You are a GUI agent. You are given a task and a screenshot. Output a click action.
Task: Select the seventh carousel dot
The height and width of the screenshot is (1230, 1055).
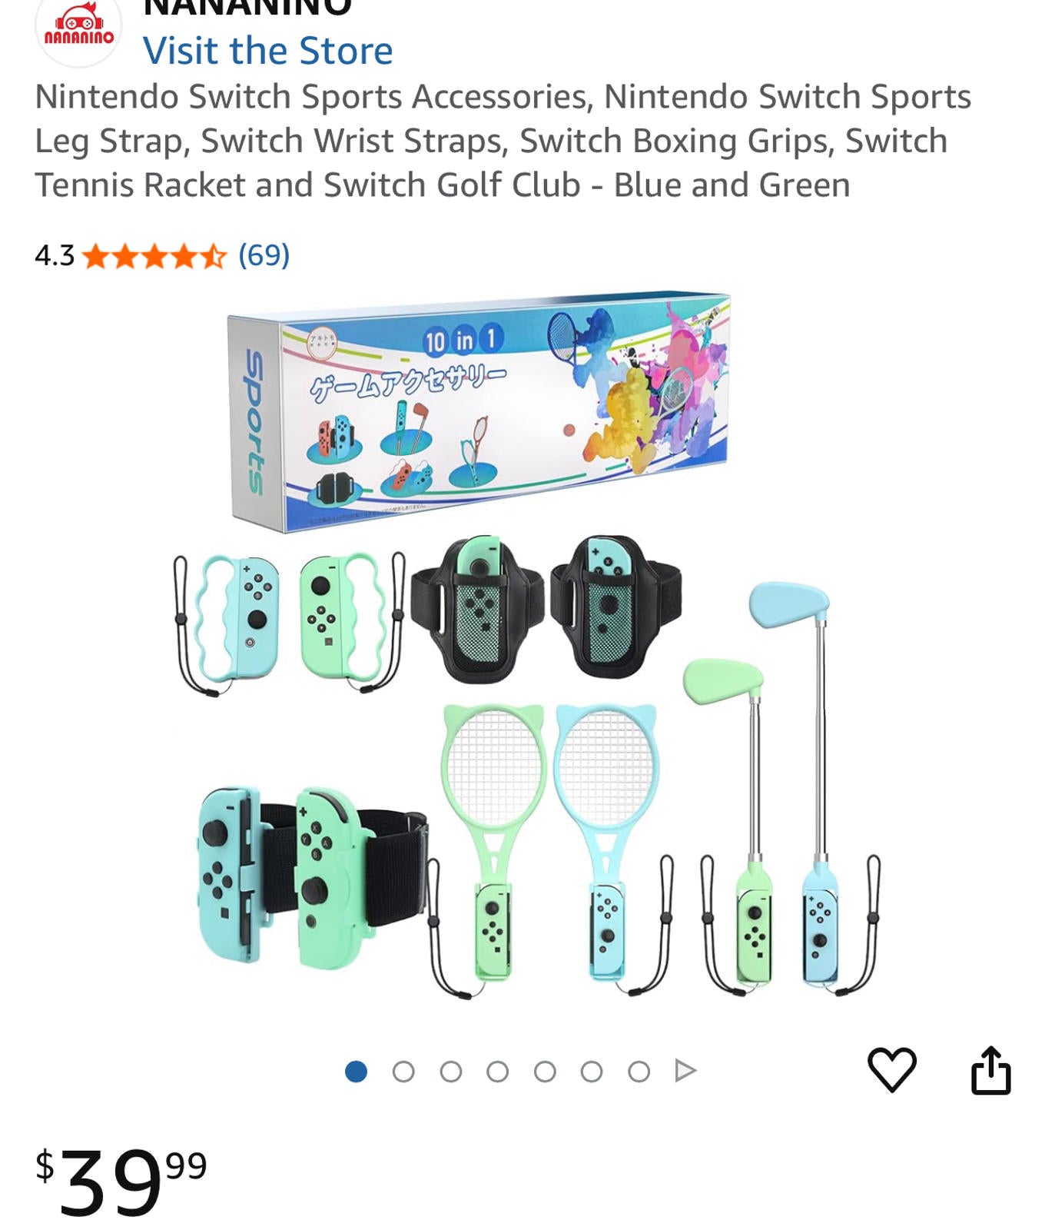[x=639, y=1071]
